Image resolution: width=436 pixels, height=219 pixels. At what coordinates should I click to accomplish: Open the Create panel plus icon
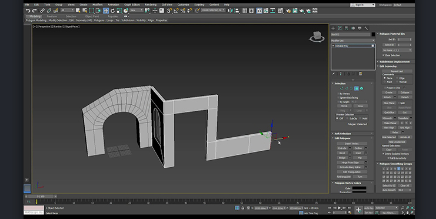pyautogui.click(x=333, y=28)
